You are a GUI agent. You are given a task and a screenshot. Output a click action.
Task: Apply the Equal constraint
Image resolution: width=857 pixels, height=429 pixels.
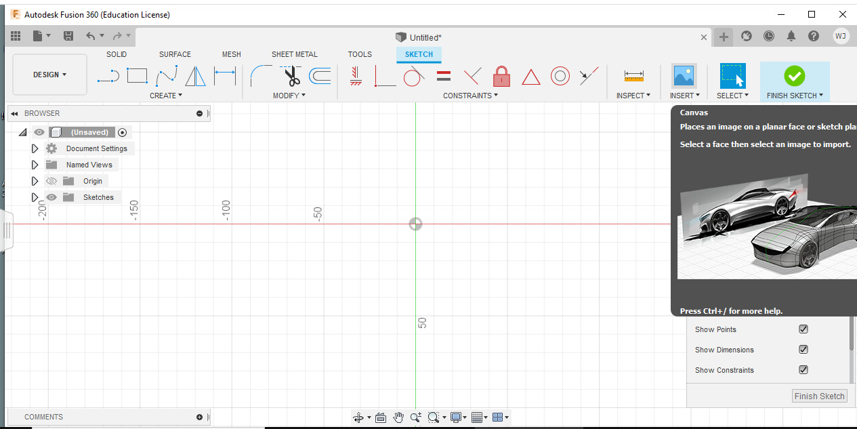(x=444, y=76)
